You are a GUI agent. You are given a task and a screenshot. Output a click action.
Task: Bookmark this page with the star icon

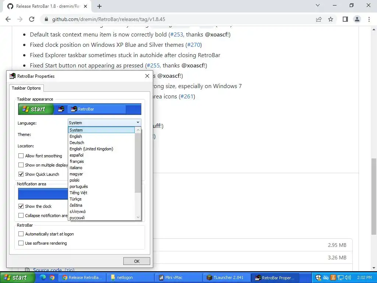tap(331, 19)
